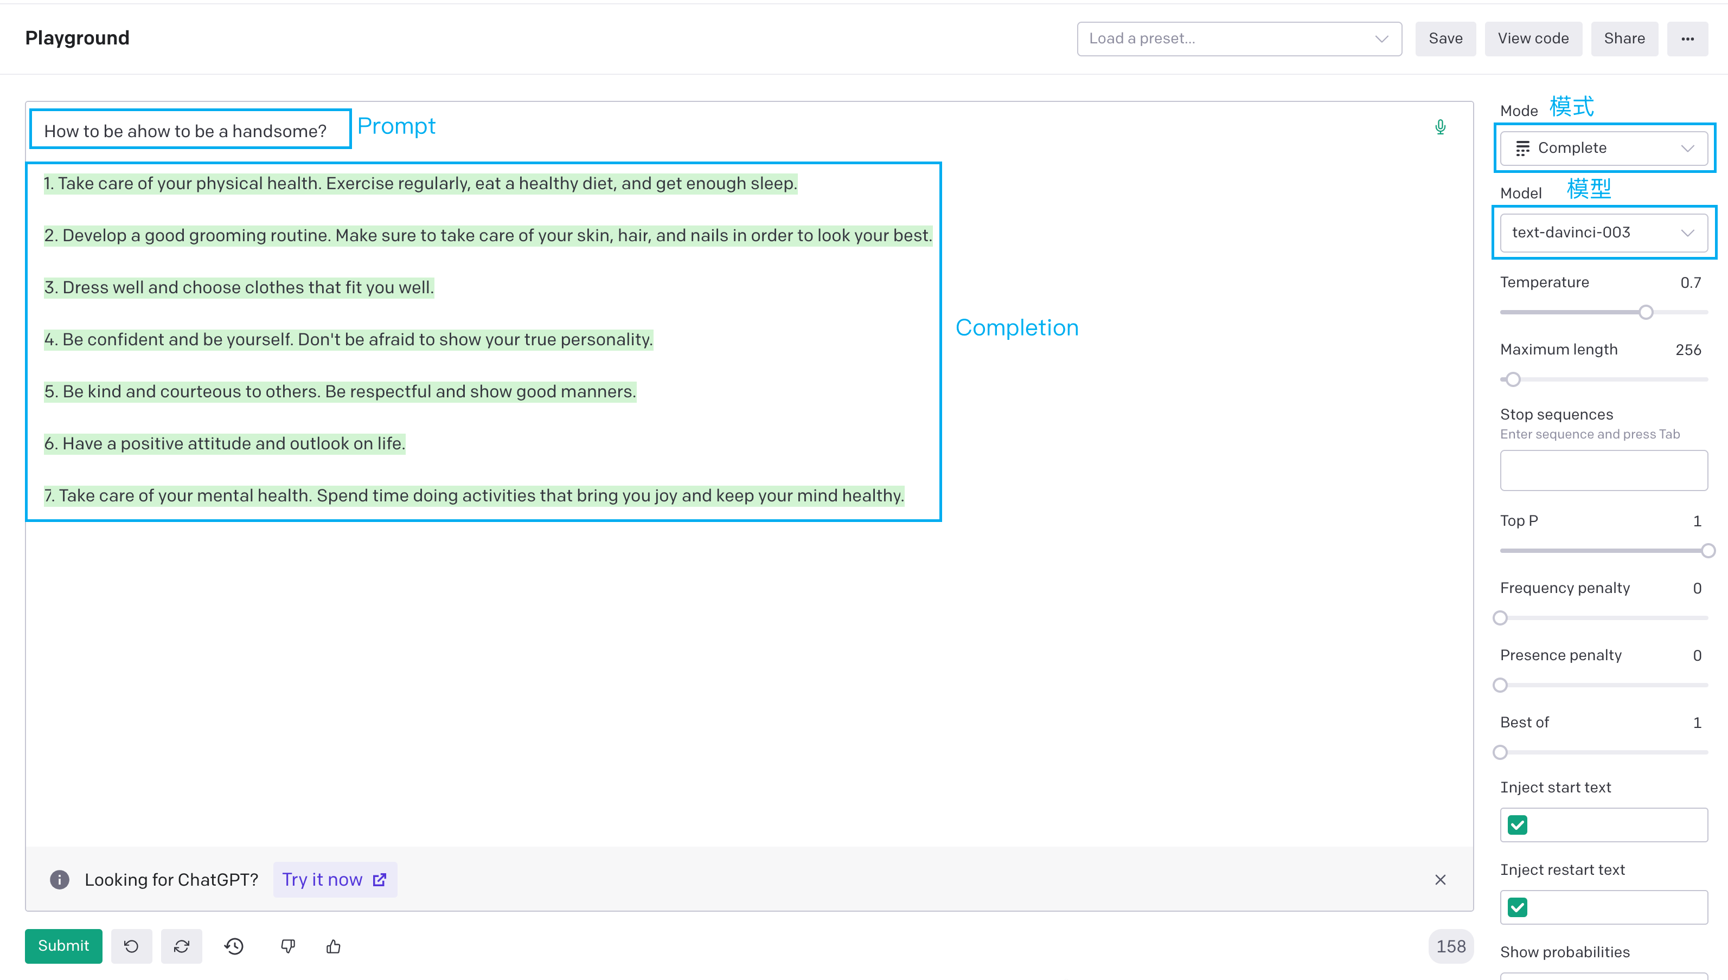Viewport: 1728px width, 980px height.
Task: Undo the last change with the undo icon
Action: pos(131,946)
